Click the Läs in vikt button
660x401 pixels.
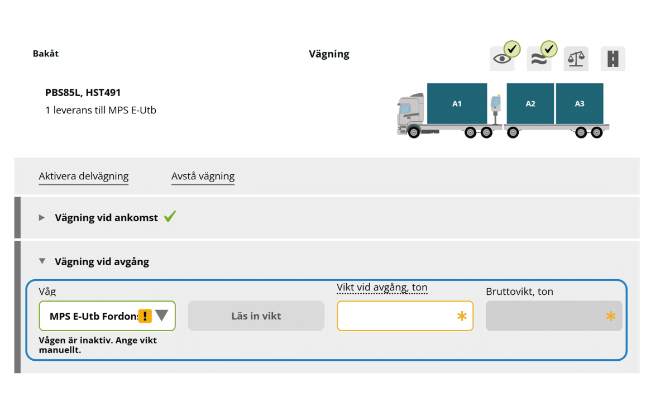[256, 316]
